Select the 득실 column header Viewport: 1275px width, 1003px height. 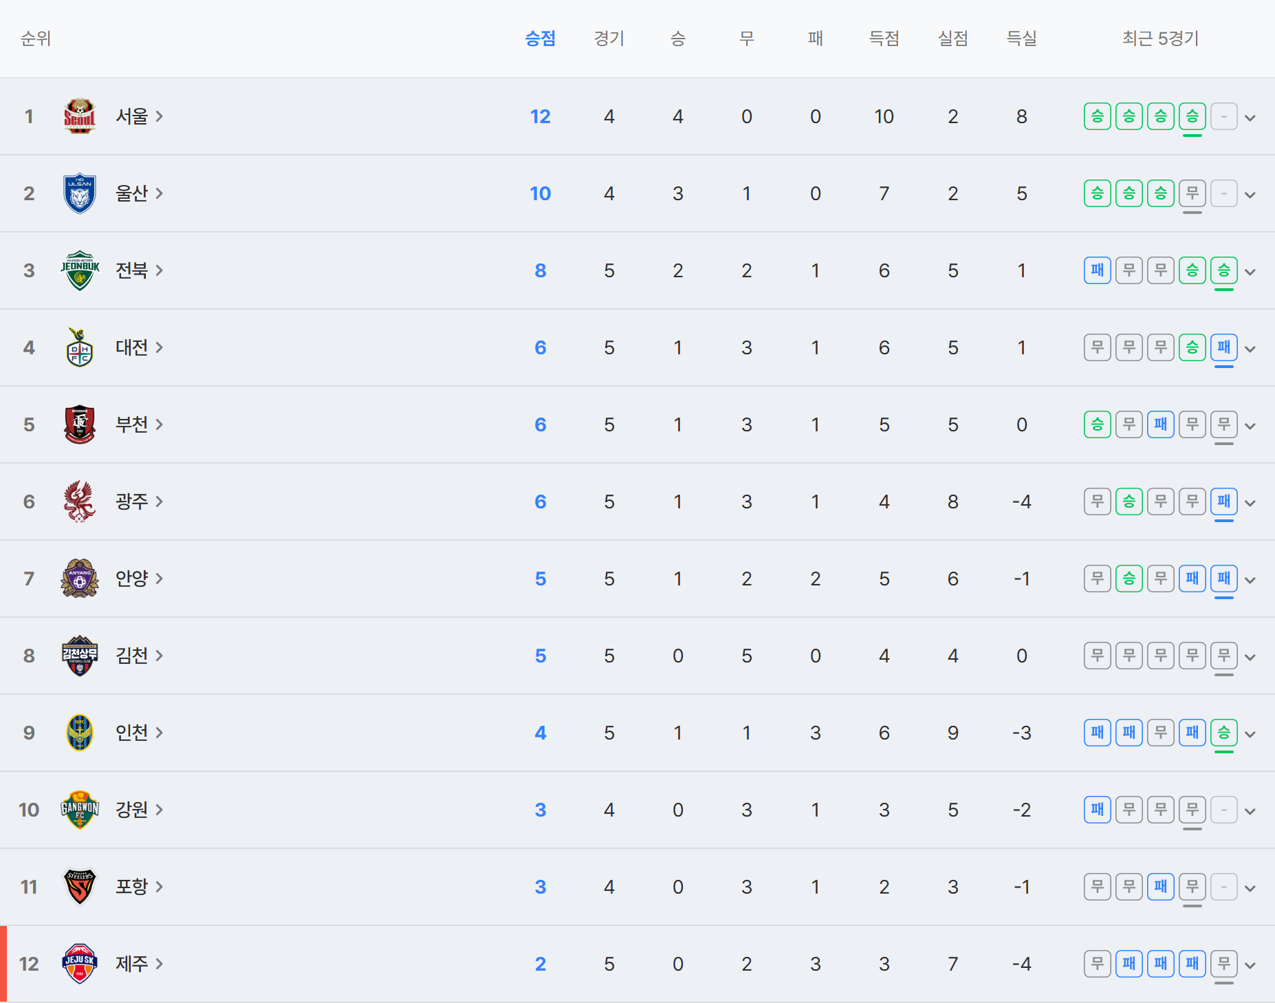(1021, 39)
